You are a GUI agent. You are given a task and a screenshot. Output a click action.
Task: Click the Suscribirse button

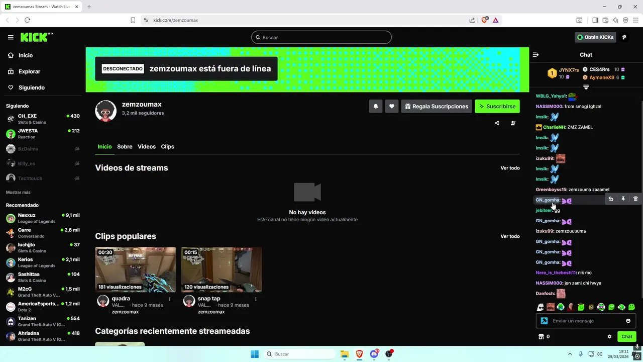pyautogui.click(x=497, y=106)
